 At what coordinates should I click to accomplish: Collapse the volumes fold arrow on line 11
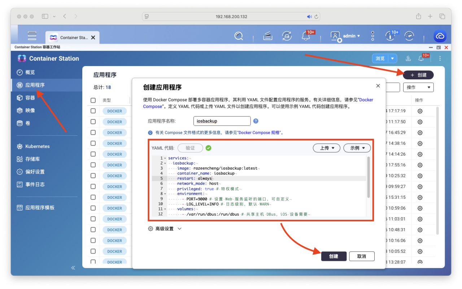pos(165,209)
